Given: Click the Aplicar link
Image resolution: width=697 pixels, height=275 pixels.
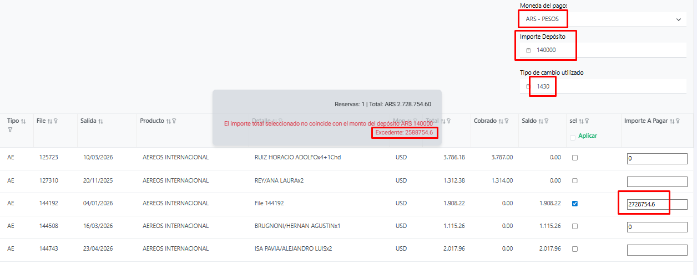Looking at the screenshot, I should [588, 136].
